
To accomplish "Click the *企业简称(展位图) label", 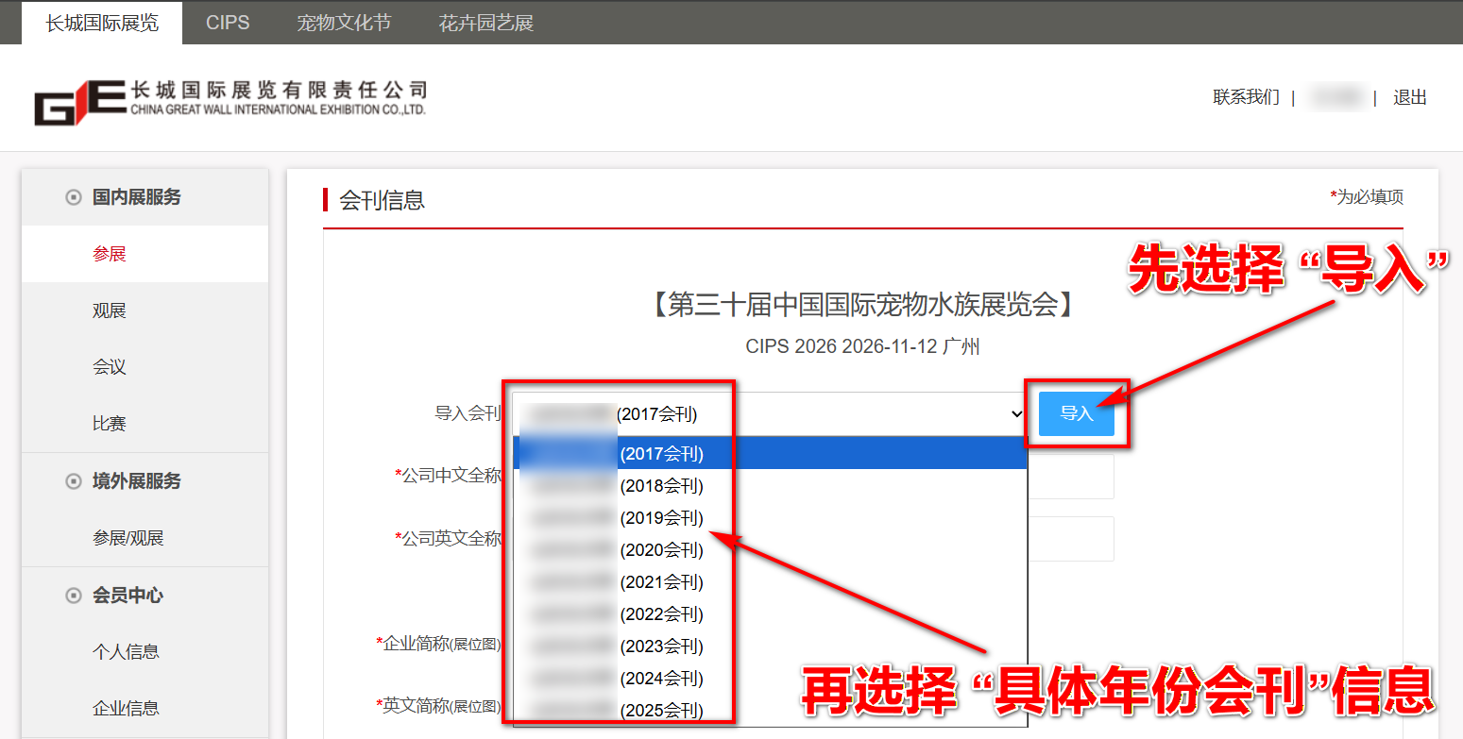I will click(438, 644).
